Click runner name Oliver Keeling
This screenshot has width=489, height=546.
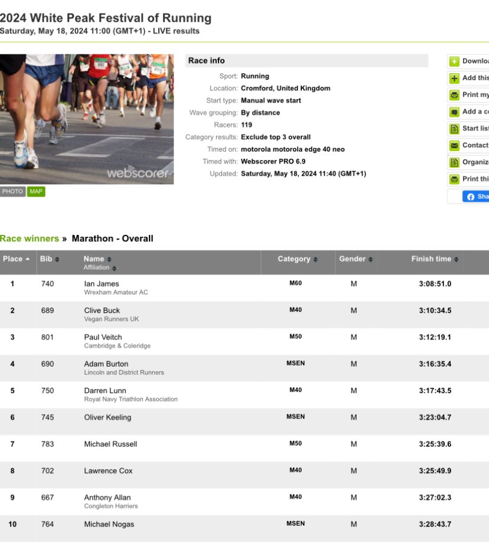[107, 417]
